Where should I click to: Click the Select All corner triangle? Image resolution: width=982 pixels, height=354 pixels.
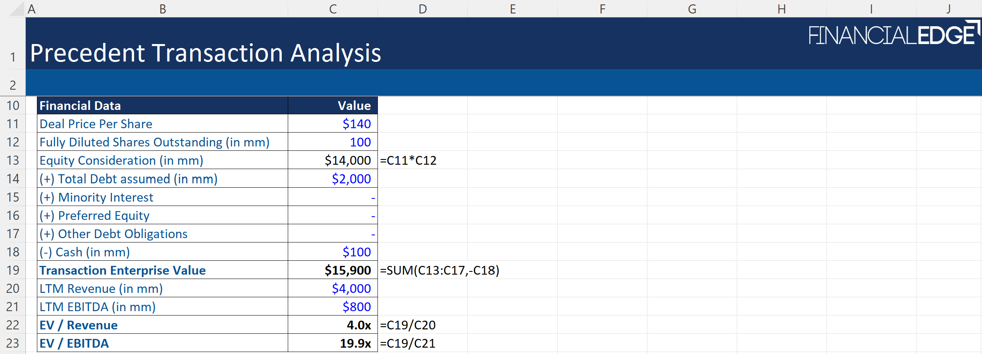[x=17, y=9]
